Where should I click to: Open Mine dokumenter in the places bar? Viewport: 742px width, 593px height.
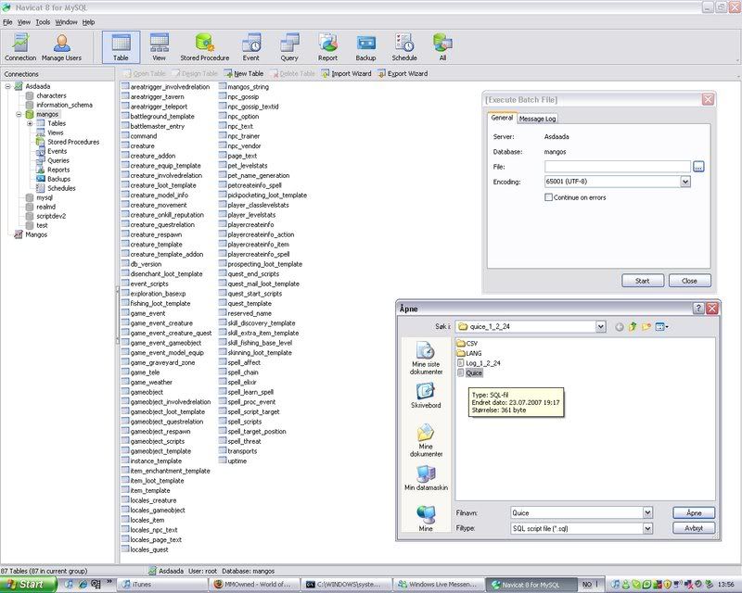[426, 441]
